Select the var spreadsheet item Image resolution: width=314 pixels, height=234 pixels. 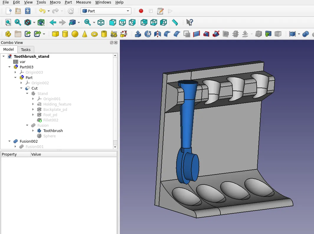tap(22, 62)
